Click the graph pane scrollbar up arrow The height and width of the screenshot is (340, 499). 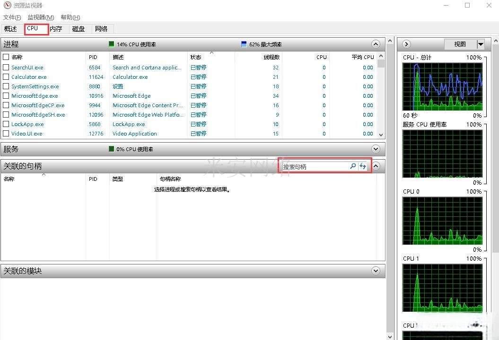pyautogui.click(x=496, y=41)
